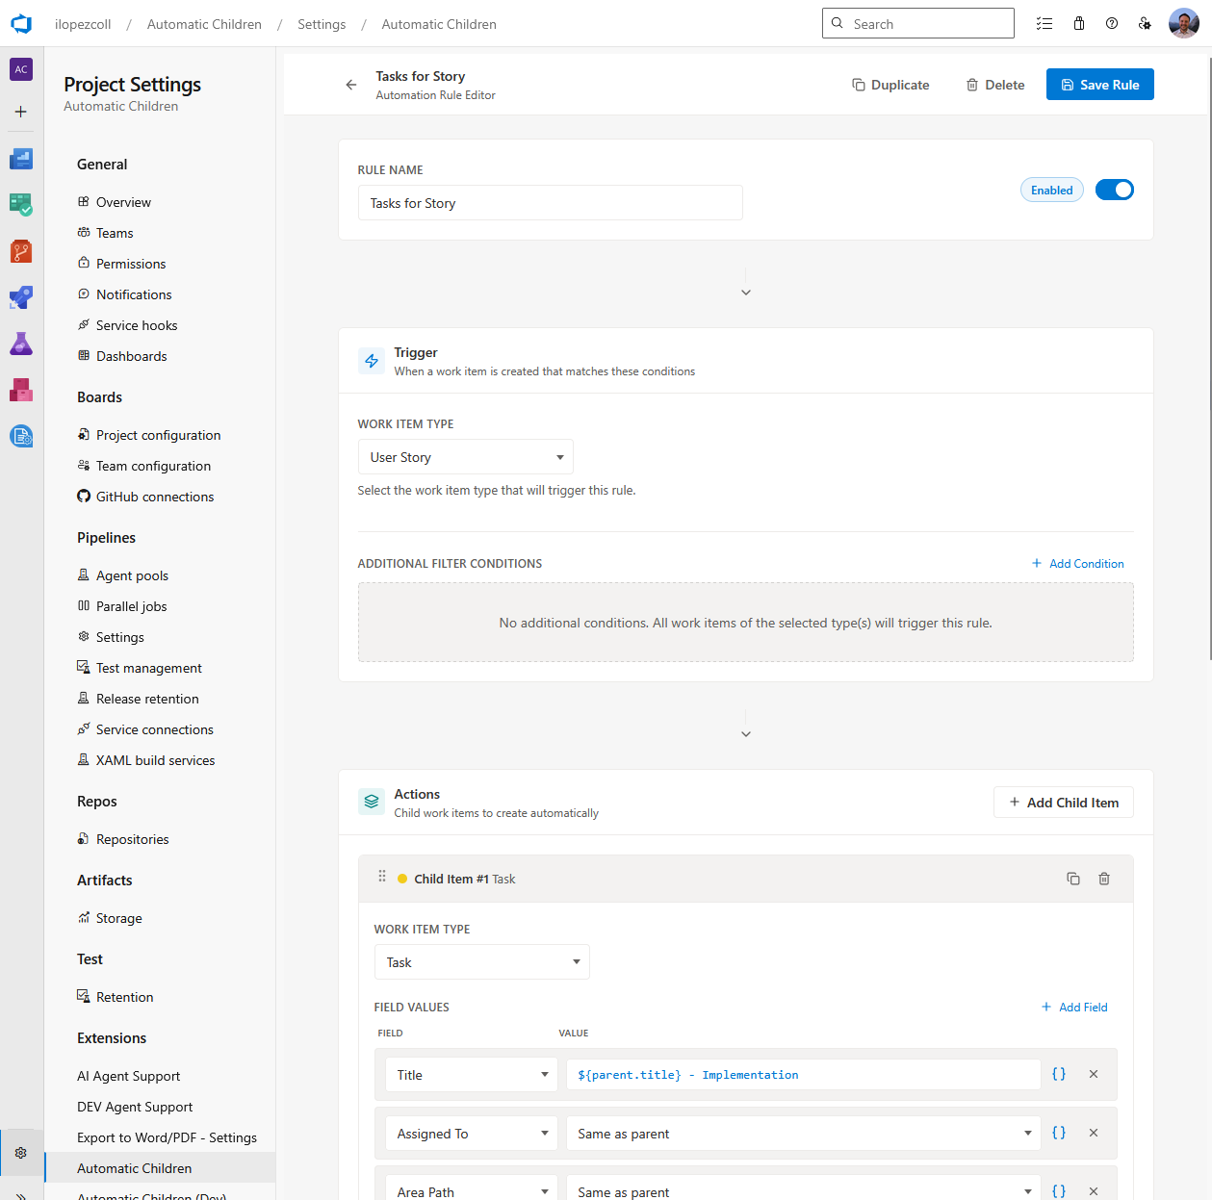Collapse the Trigger section chevron
This screenshot has width=1212, height=1200.
tap(746, 291)
